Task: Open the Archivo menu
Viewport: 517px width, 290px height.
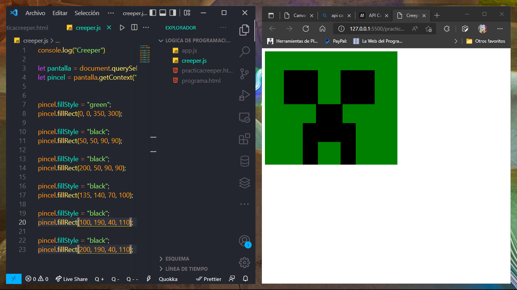Action: pyautogui.click(x=35, y=13)
